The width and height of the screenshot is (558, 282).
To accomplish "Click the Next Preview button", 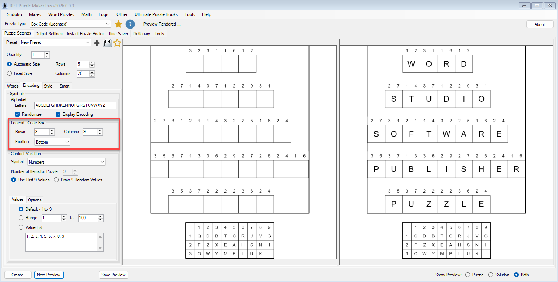I will pos(49,275).
